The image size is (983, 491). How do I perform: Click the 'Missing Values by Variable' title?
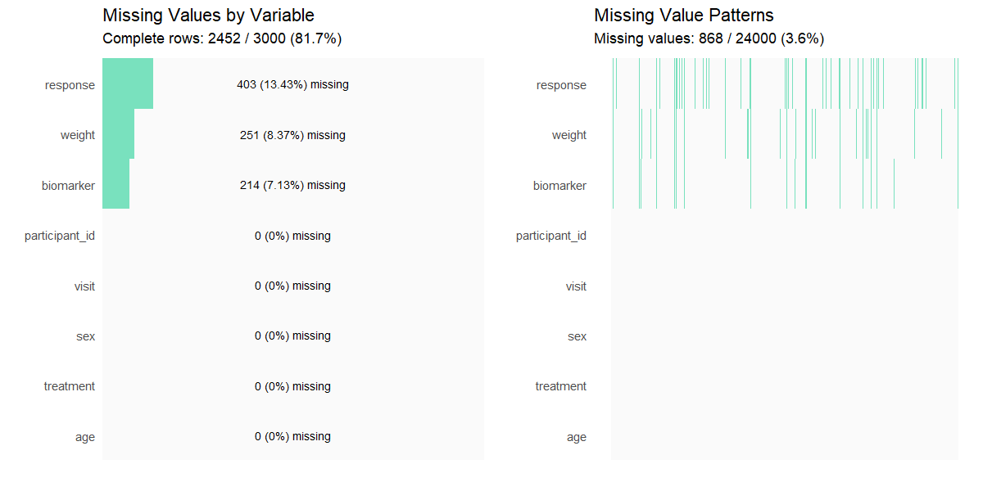(208, 16)
